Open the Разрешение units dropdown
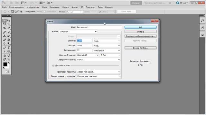This screenshot has width=206, height=115. [107, 50]
